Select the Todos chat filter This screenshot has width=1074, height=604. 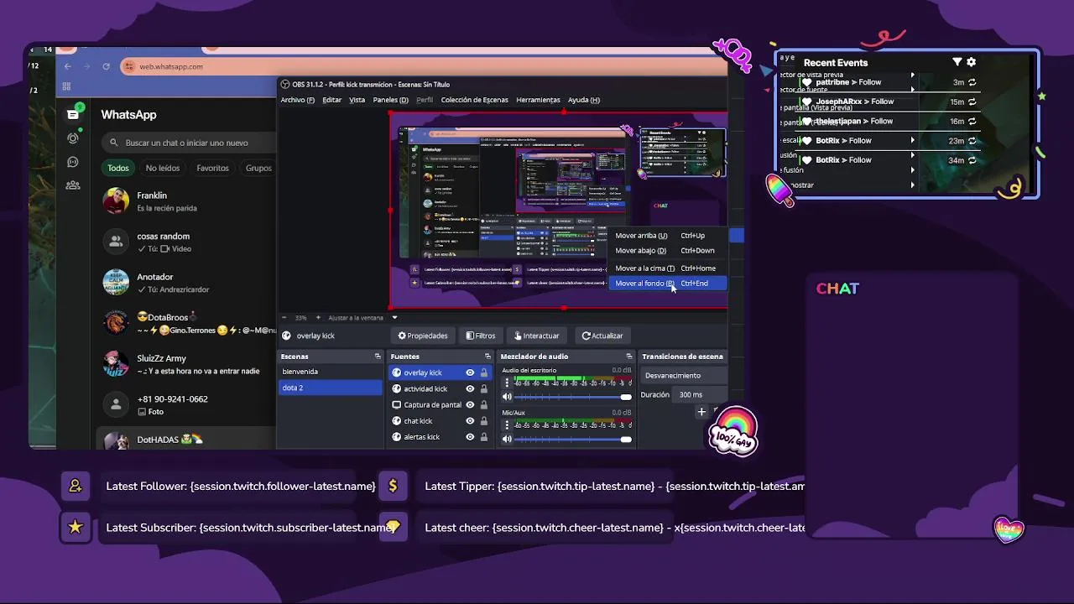(x=118, y=168)
